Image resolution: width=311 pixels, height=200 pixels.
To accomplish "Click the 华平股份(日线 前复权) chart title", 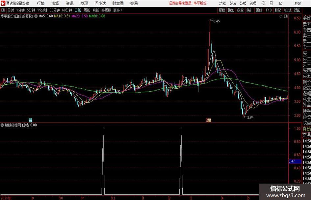I will tap(17, 16).
